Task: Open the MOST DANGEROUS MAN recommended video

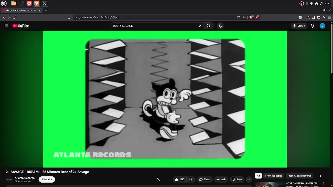Action: pyautogui.click(x=302, y=185)
